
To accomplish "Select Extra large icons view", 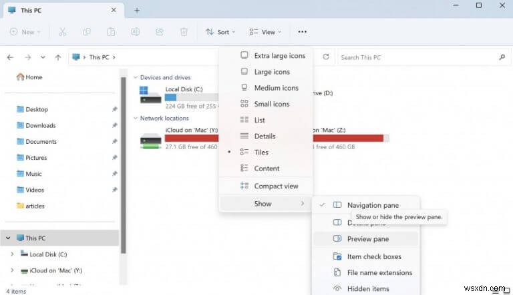I will (266, 55).
